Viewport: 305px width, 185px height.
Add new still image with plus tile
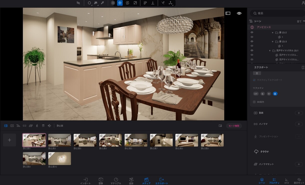9,140
